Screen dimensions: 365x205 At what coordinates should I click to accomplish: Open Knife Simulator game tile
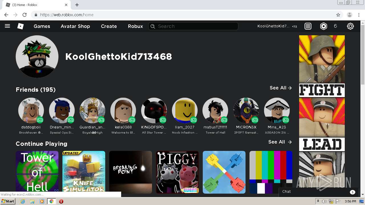coord(84,172)
